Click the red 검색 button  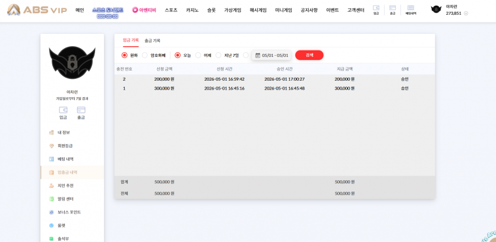pyautogui.click(x=309, y=55)
